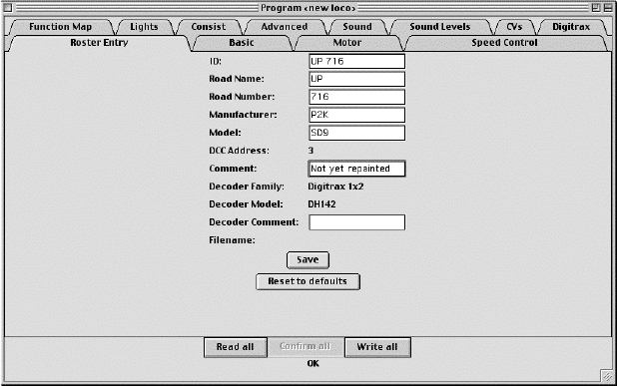Switch to the Basic tab
The height and width of the screenshot is (386, 617).
coord(242,43)
